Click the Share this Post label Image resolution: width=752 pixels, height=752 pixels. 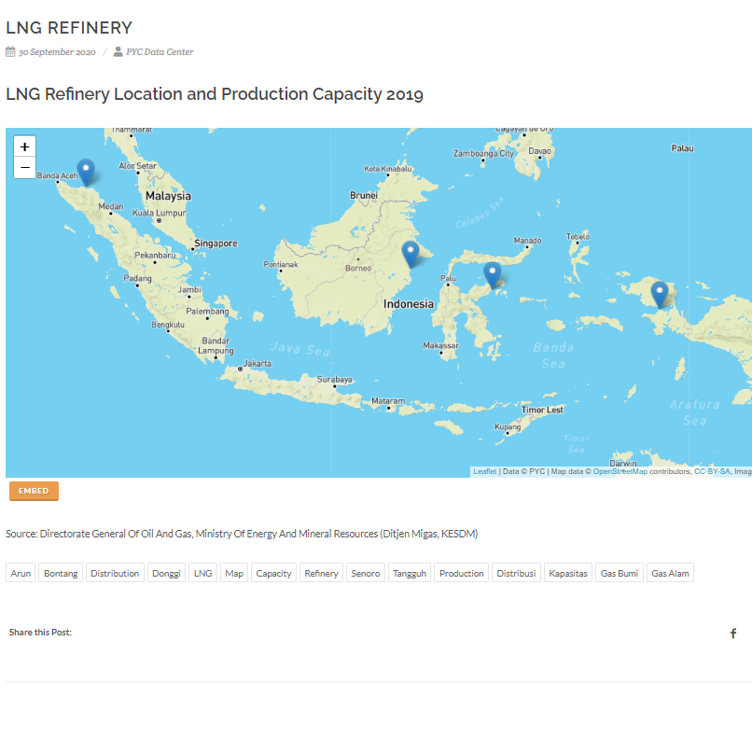(x=40, y=632)
